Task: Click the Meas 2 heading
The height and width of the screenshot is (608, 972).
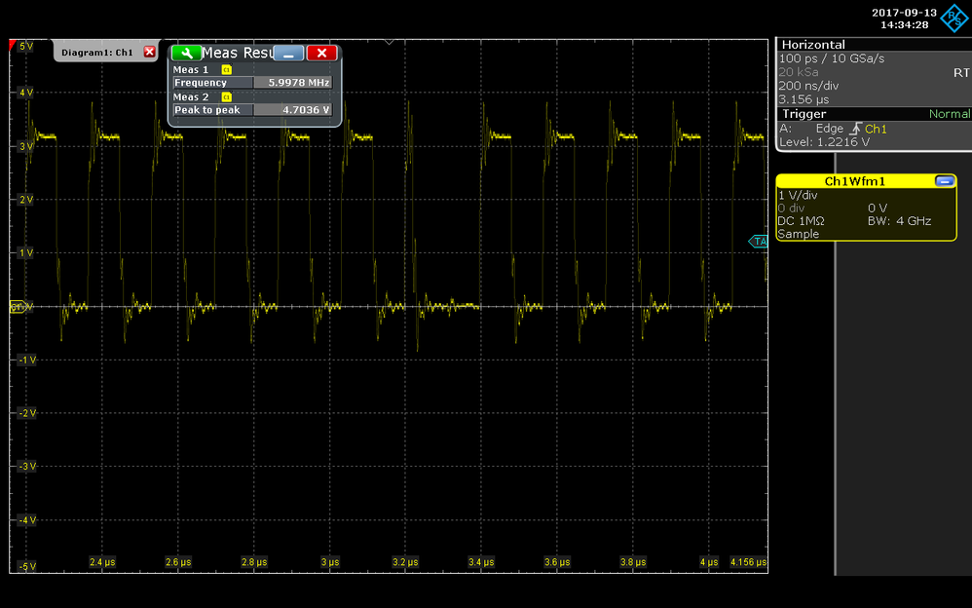Action: coord(190,96)
